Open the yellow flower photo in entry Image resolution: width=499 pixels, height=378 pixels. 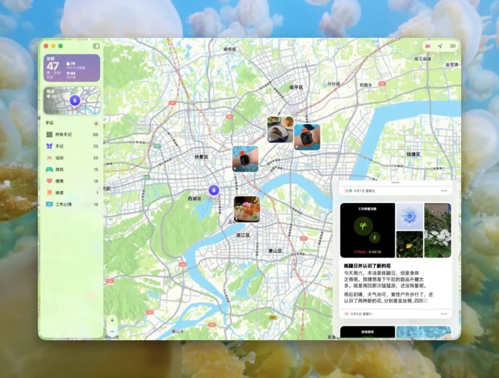pyautogui.click(x=409, y=244)
